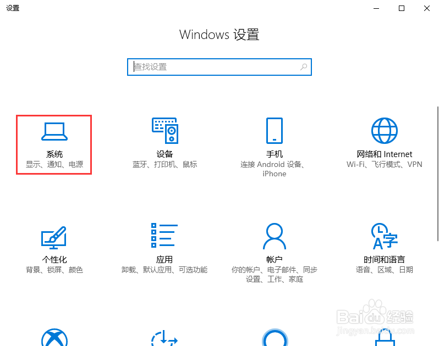Click 连接 Android 设备、iPhone text
Image resolution: width=439 pixels, height=346 pixels.
tap(273, 169)
